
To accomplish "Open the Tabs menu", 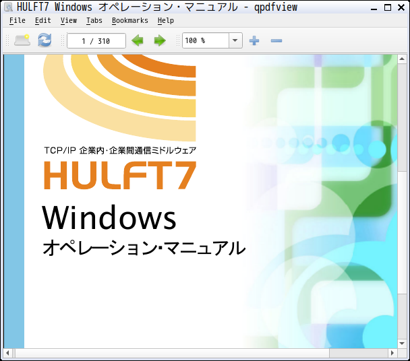I will click(x=94, y=20).
